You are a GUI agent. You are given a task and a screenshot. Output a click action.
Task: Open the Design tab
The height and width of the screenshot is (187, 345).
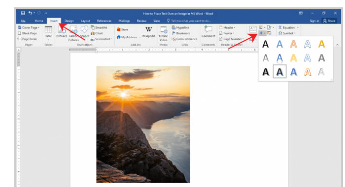(x=69, y=21)
